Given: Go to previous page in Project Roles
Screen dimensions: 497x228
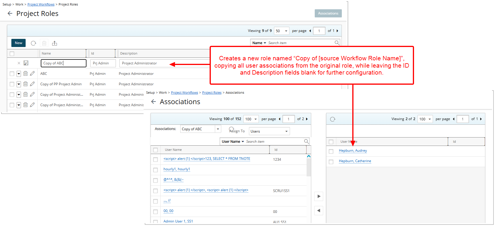Looking at the screenshot, I should (x=310, y=31).
